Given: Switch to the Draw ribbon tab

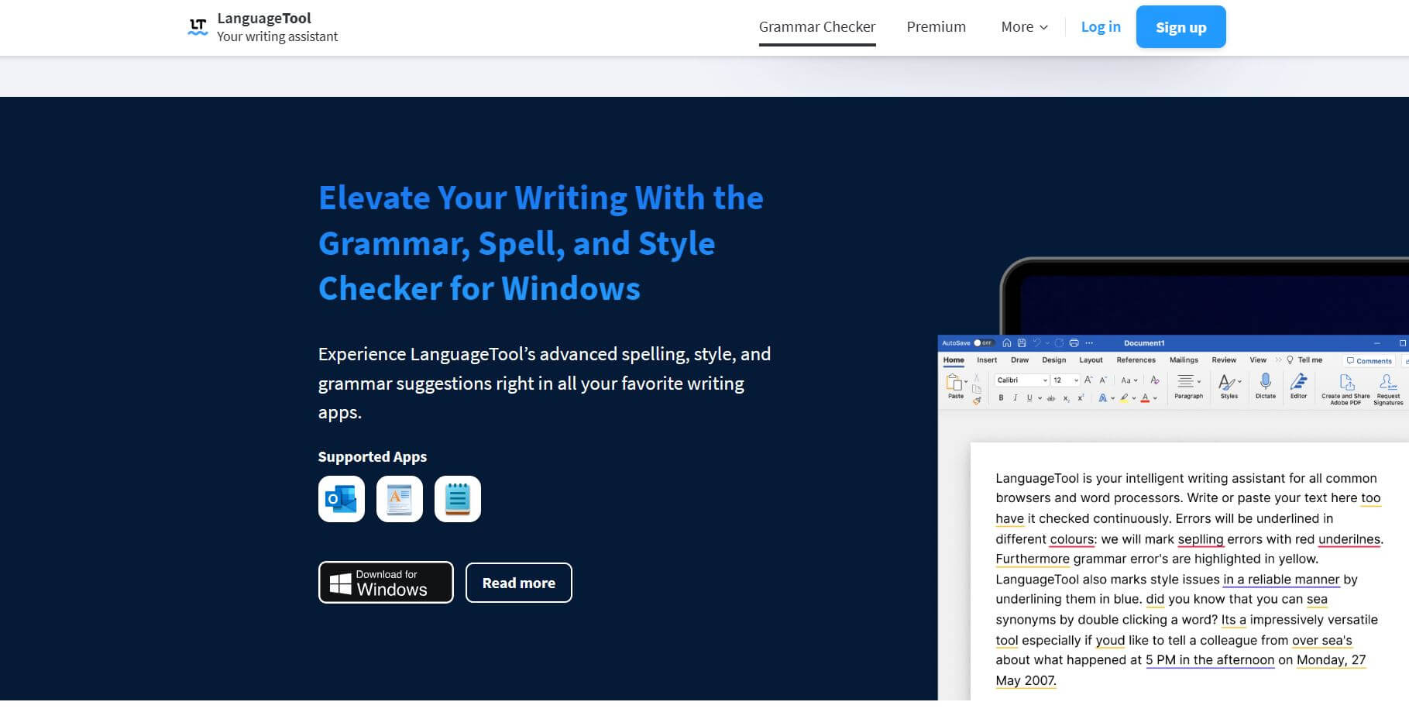Looking at the screenshot, I should coord(1020,360).
